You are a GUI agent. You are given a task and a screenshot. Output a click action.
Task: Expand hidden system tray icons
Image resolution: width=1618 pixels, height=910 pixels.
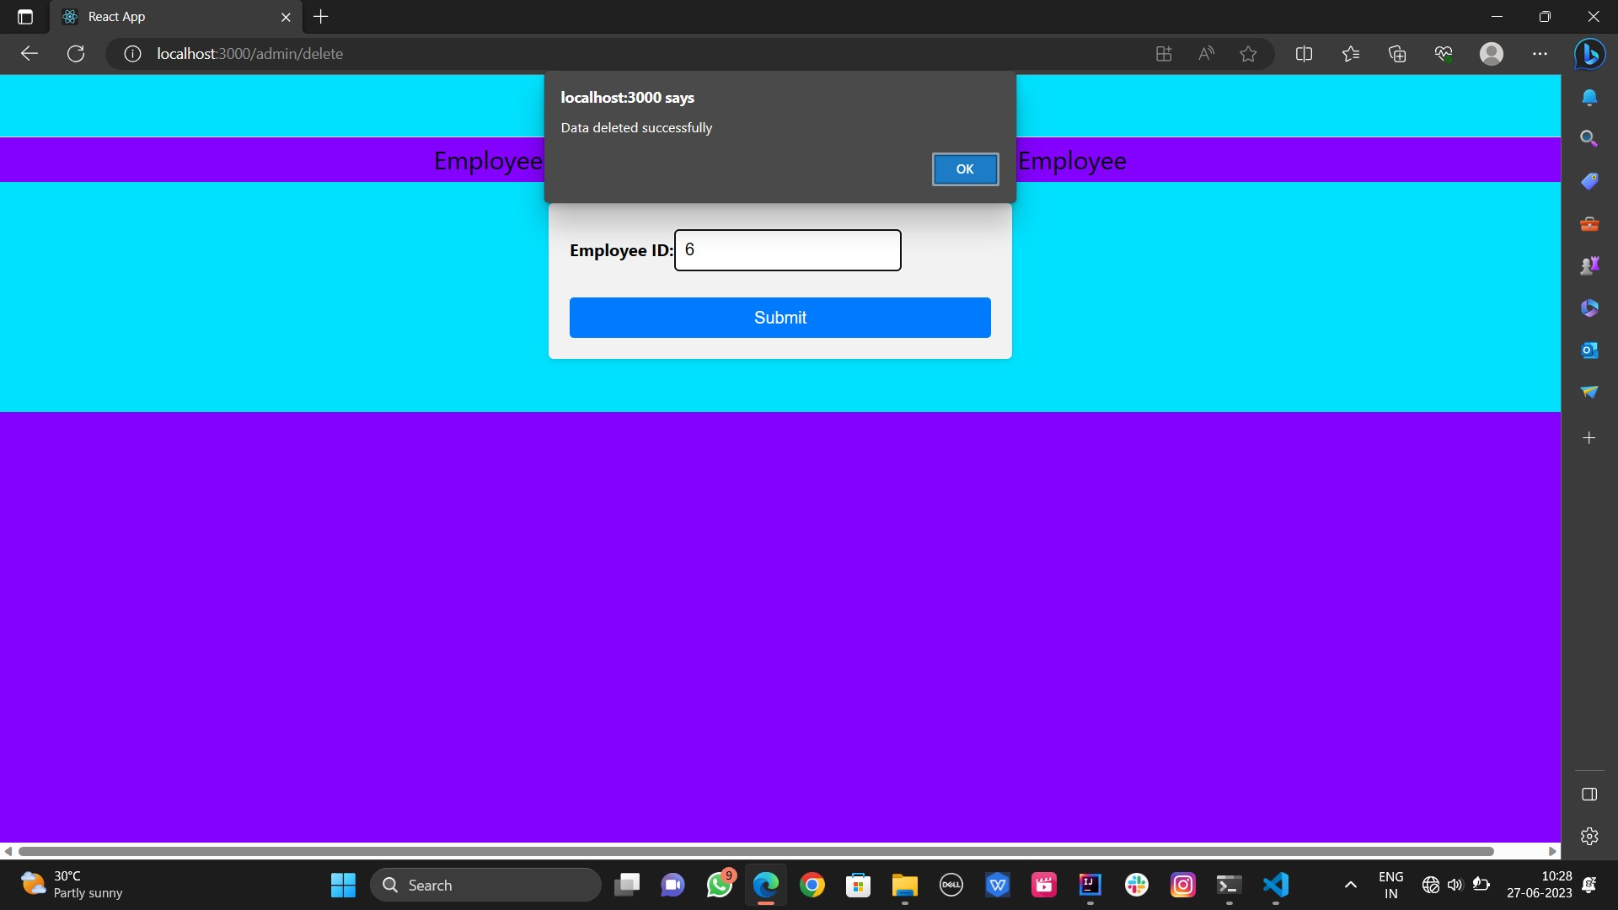click(x=1349, y=885)
